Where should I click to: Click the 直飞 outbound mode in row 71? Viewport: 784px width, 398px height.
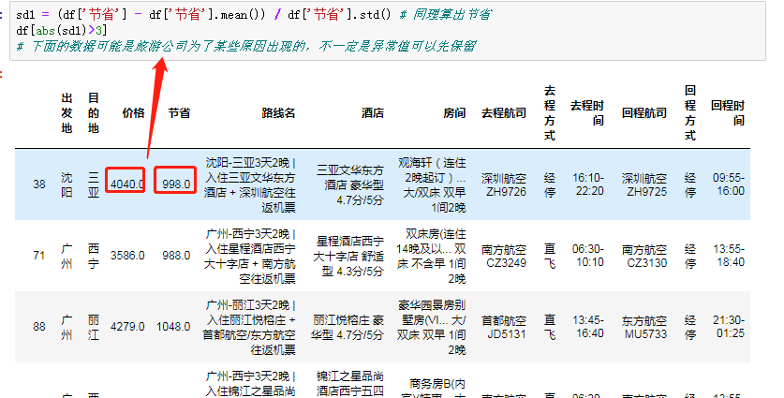point(550,256)
